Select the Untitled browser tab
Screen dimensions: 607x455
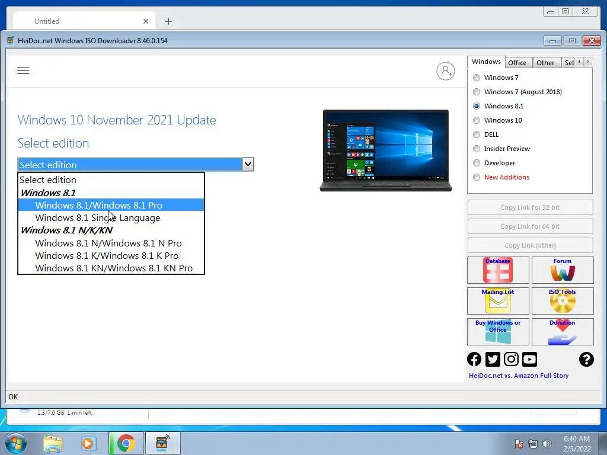pyautogui.click(x=84, y=21)
